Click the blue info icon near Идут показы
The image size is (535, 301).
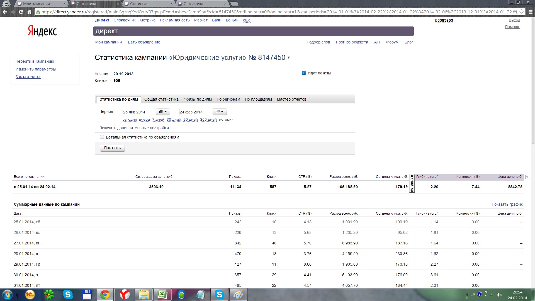pyautogui.click(x=304, y=73)
